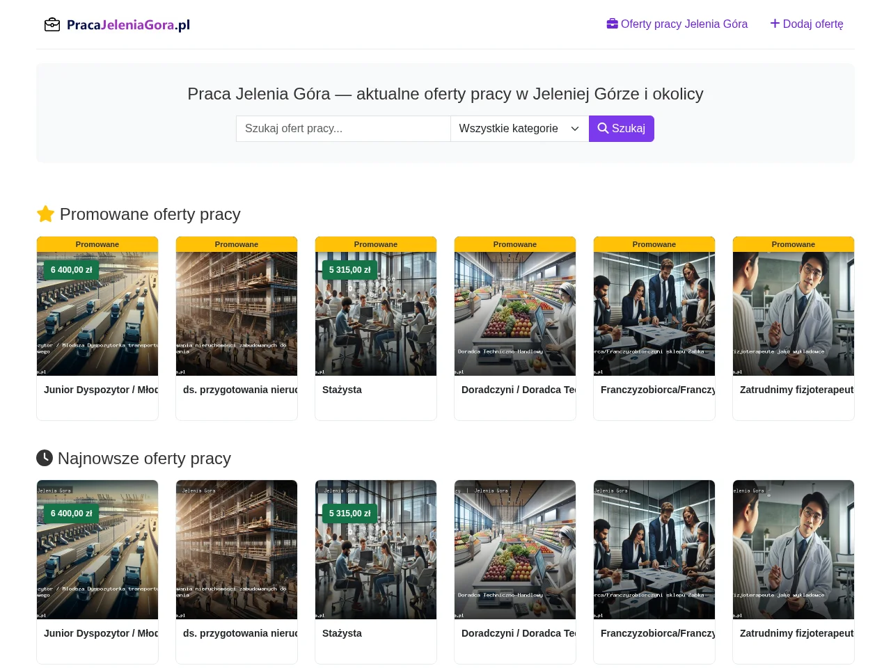Open newest ds. przygotowania nieruchomości offer title
This screenshot has width=891, height=668.
click(x=240, y=633)
